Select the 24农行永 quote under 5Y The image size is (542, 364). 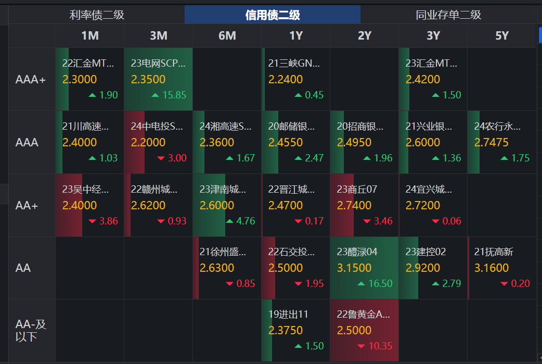coord(501,142)
